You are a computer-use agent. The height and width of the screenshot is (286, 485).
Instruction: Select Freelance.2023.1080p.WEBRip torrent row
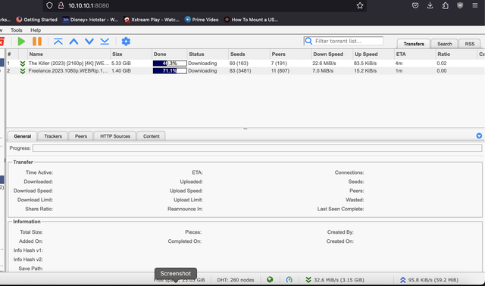pyautogui.click(x=246, y=70)
